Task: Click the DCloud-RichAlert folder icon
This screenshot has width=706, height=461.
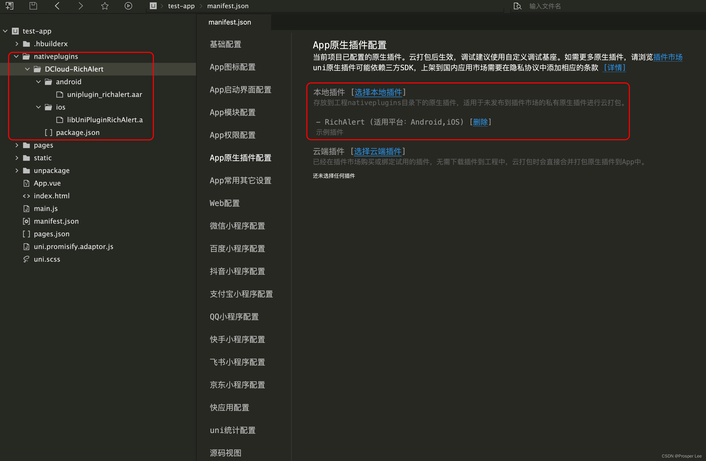Action: 37,69
